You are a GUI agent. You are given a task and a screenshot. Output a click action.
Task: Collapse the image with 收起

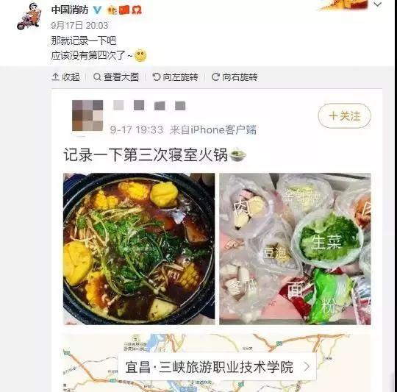66,77
